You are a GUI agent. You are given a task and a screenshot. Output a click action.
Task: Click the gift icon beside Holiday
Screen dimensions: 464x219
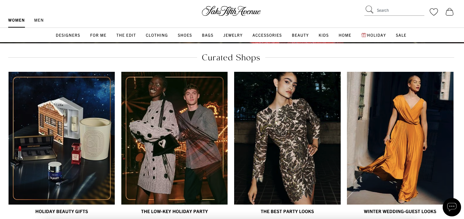[x=364, y=35]
